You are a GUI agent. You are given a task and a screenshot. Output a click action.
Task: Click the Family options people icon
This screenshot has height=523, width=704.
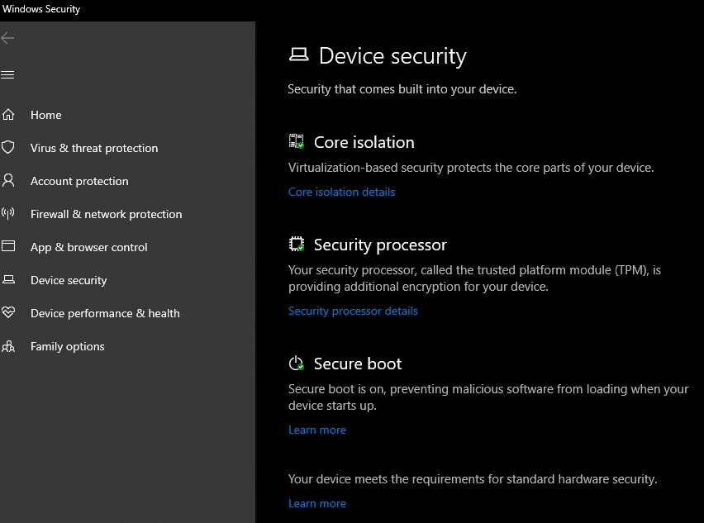click(x=8, y=346)
